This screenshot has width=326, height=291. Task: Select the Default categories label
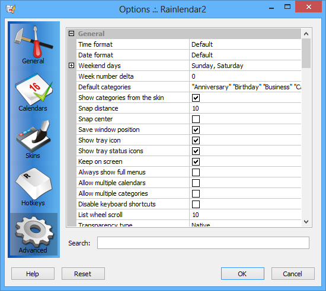pyautogui.click(x=104, y=87)
